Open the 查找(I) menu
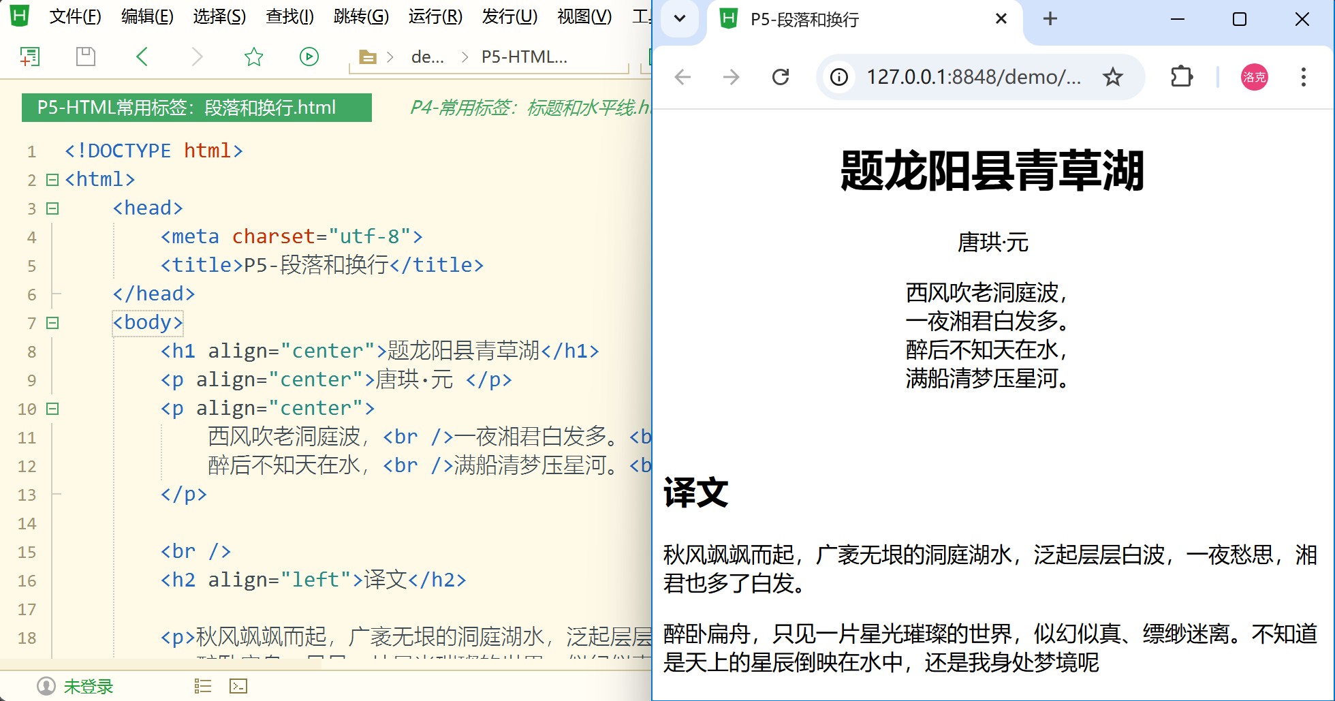 pyautogui.click(x=289, y=16)
